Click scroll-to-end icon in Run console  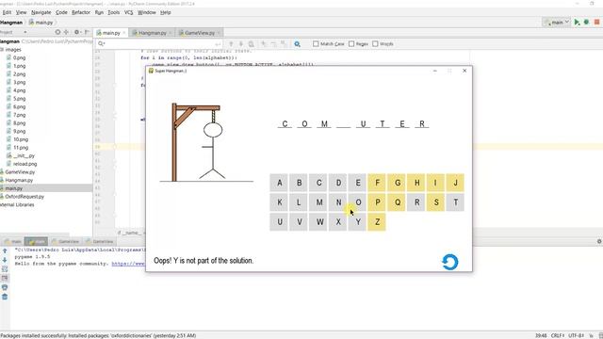5,279
